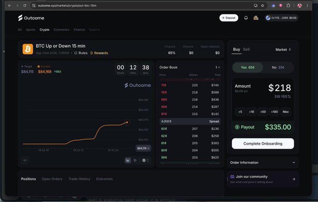Go back in the browser
The height and width of the screenshot is (202, 318).
point(9,6)
